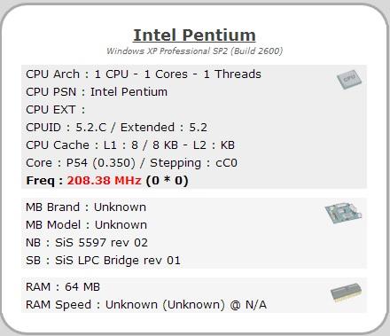Click the CPU Arch line

point(144,74)
